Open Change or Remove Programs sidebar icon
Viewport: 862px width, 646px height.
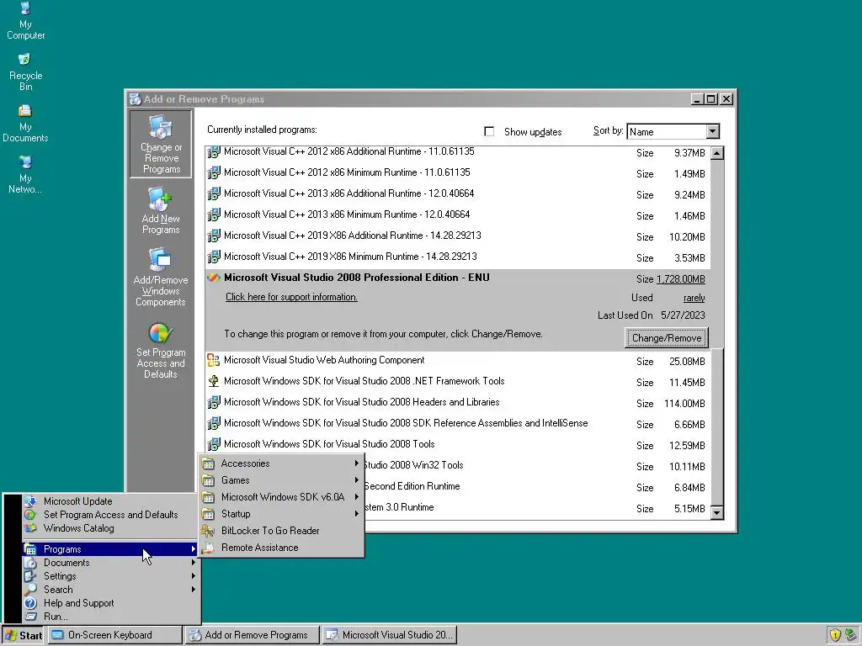click(161, 144)
